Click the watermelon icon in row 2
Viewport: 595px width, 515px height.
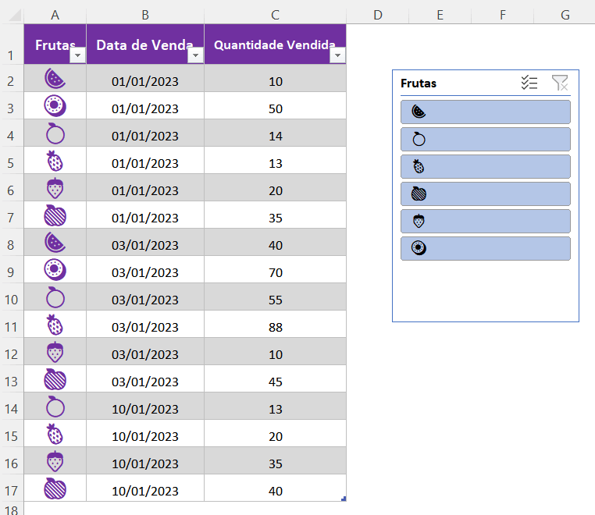click(55, 78)
